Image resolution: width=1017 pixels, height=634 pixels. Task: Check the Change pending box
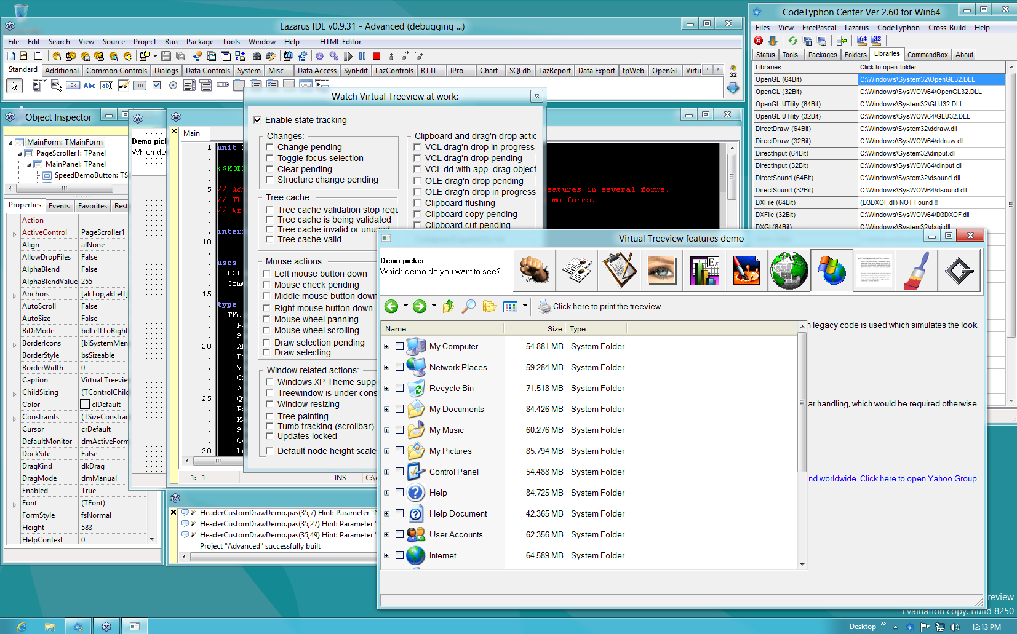click(x=269, y=147)
